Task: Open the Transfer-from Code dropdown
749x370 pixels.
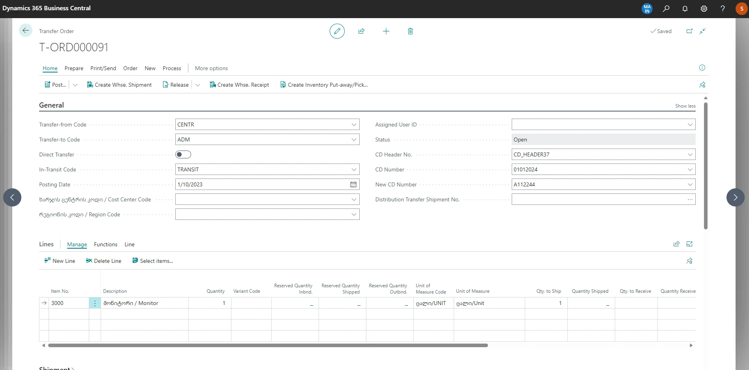Action: click(x=354, y=124)
